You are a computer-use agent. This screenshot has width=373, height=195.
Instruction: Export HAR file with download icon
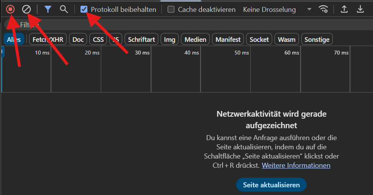360,9
